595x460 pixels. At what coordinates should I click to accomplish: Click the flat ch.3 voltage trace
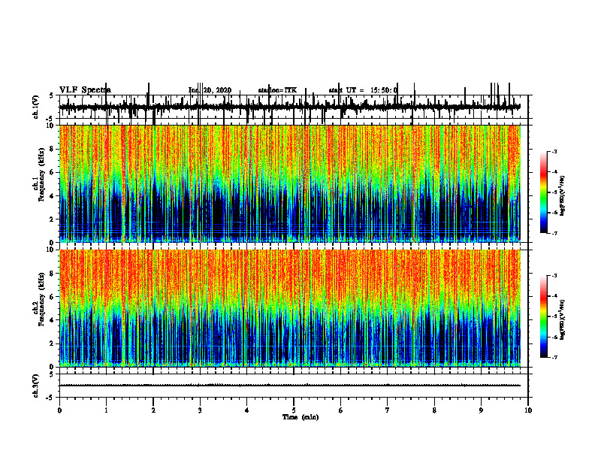point(289,386)
